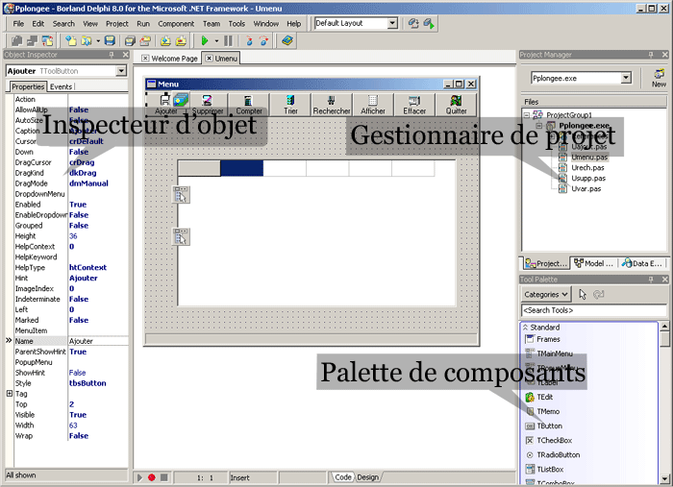
Task: Open the Default Layout dropdown
Action: [392, 23]
